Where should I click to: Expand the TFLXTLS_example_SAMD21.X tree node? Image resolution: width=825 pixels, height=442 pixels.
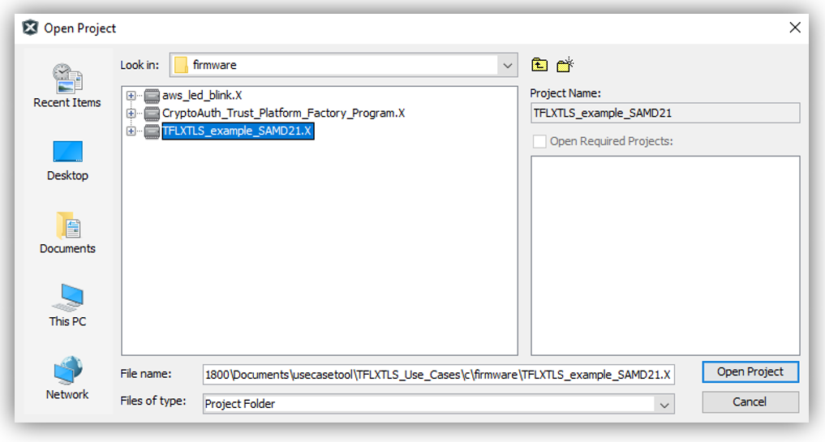[x=131, y=131]
